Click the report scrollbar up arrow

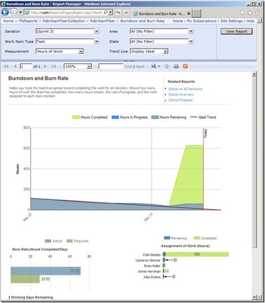tap(254, 74)
